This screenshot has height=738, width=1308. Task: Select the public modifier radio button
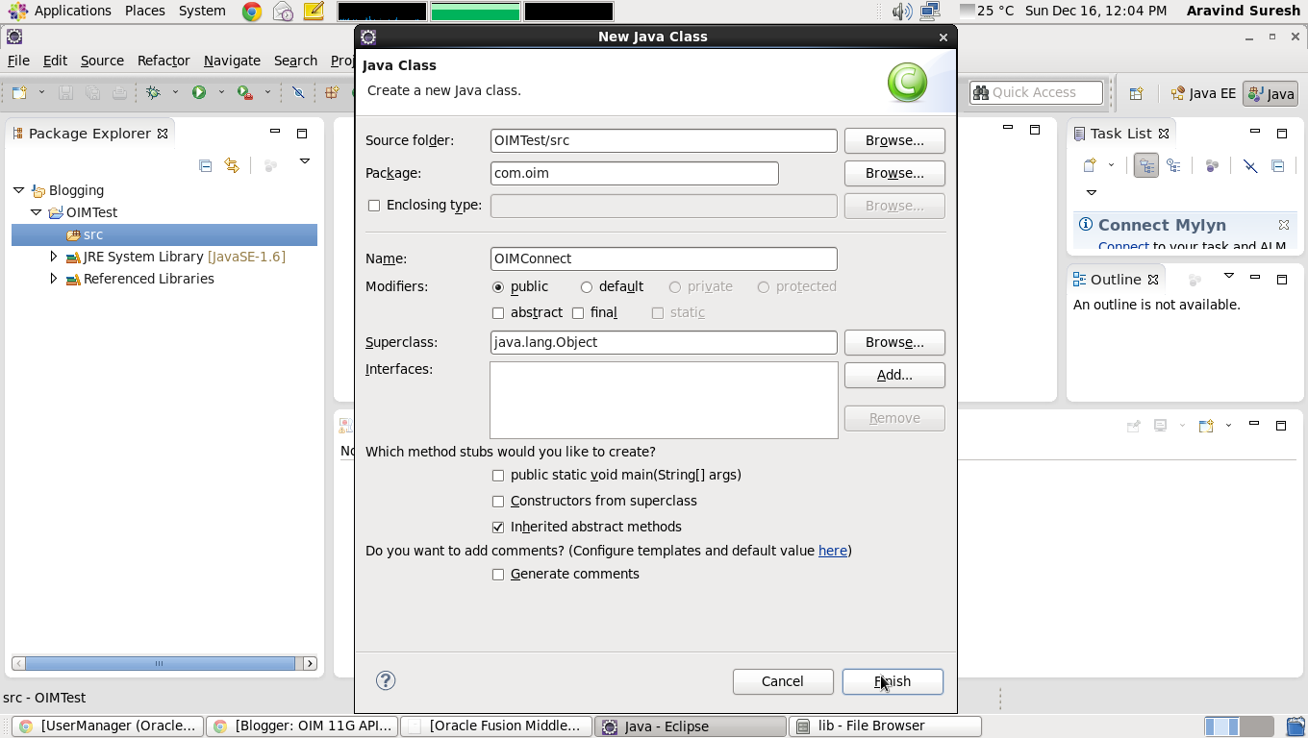(x=497, y=286)
